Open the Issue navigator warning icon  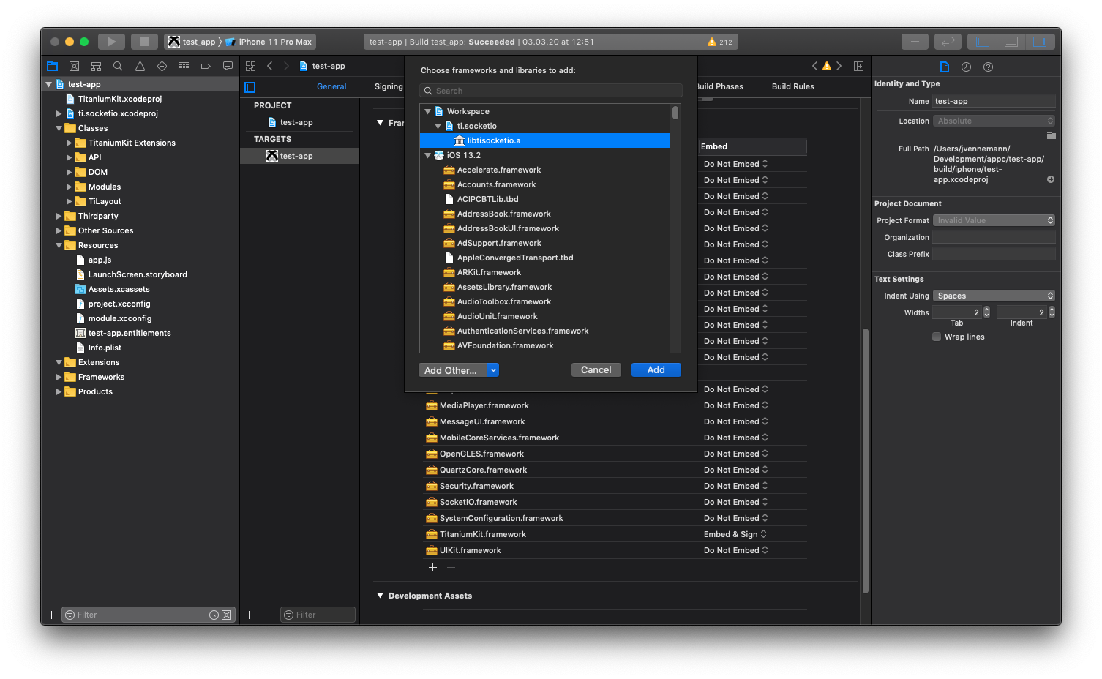click(x=140, y=66)
